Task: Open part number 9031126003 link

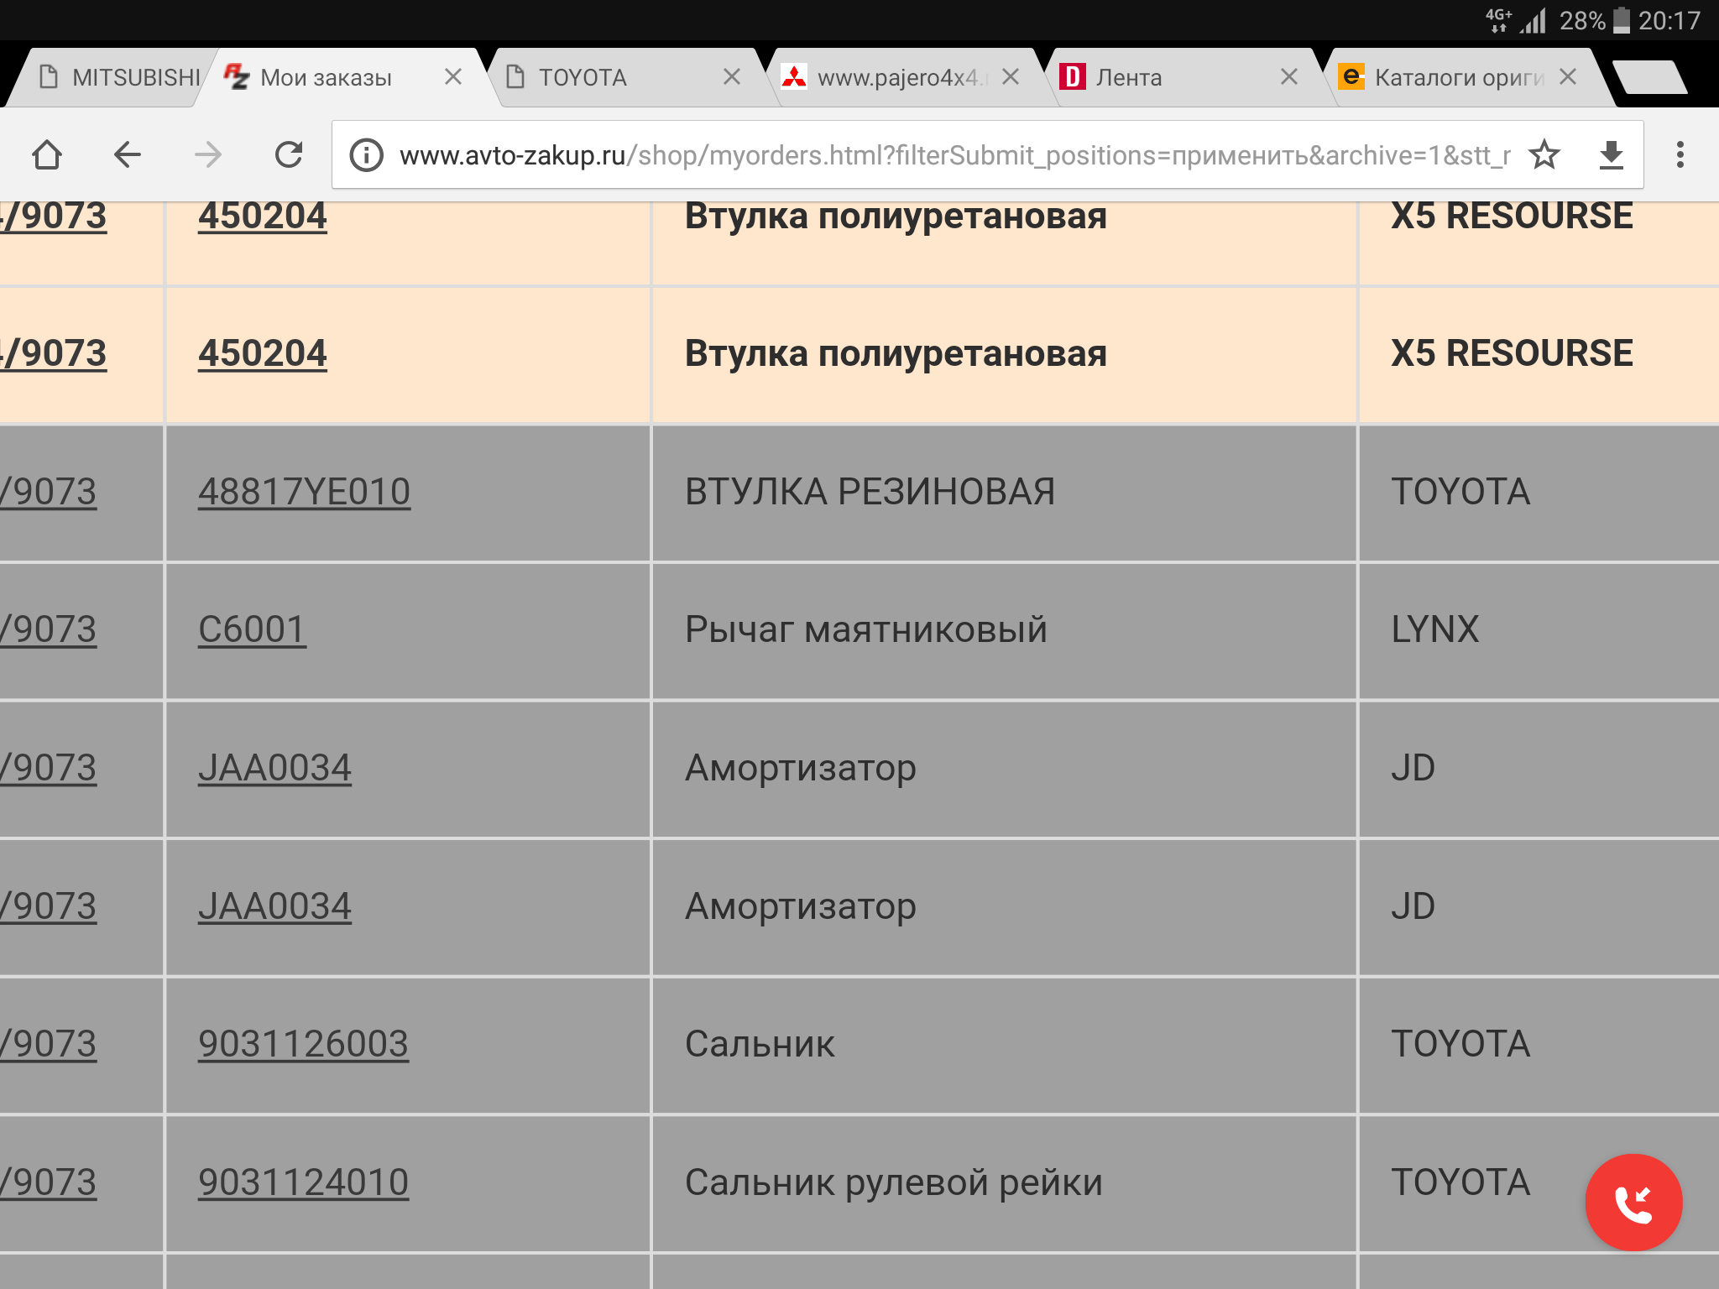Action: point(303,1044)
